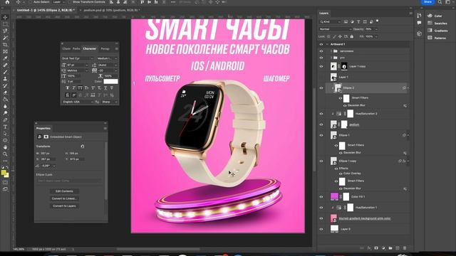Select the Zoom tool in the toolbar
This screenshot has width=456, height=256.
(x=5, y=154)
